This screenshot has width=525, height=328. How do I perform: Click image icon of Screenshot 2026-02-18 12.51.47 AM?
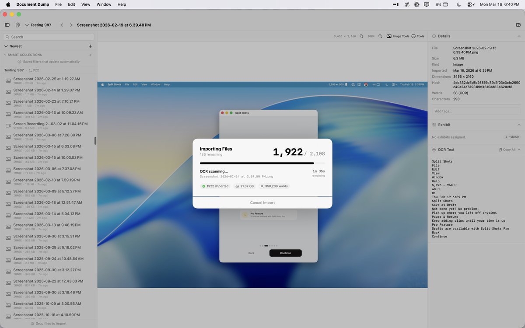(x=8, y=205)
